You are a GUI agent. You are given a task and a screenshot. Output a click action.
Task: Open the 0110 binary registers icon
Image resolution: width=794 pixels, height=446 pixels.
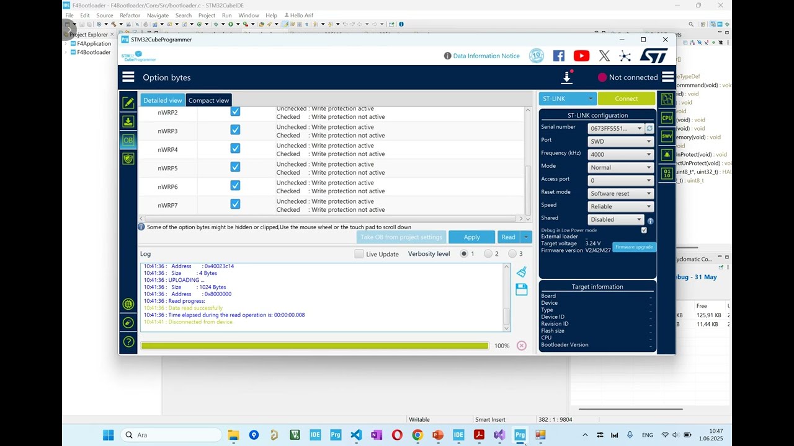667,173
